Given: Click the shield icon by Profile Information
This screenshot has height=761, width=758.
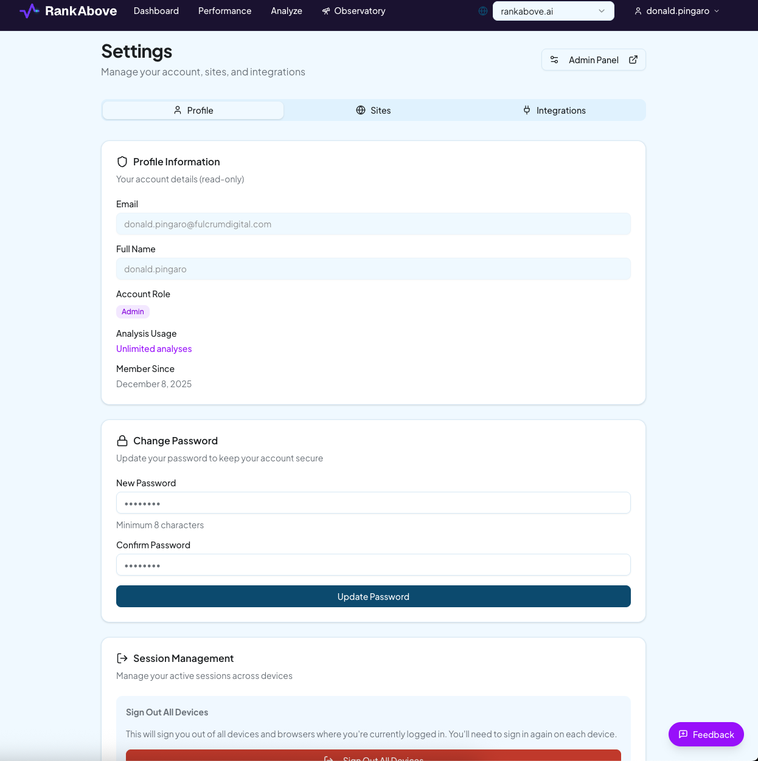Looking at the screenshot, I should (122, 162).
